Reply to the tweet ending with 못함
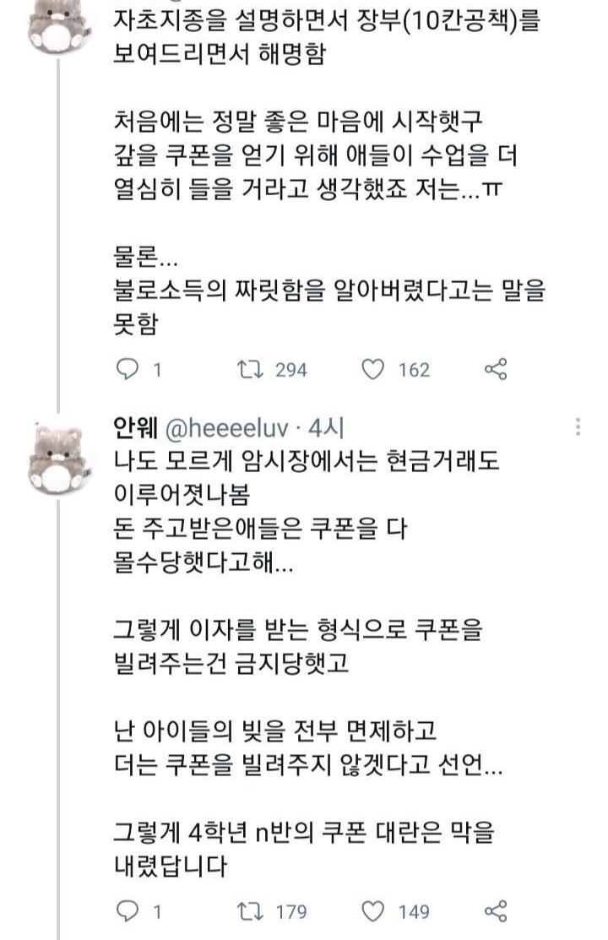608x940 pixels. tap(126, 369)
